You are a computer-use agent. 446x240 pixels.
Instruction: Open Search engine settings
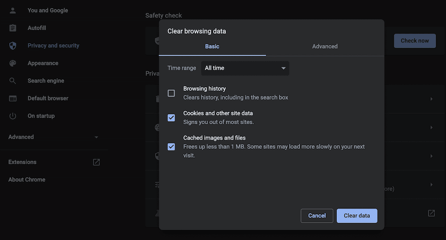pos(46,81)
